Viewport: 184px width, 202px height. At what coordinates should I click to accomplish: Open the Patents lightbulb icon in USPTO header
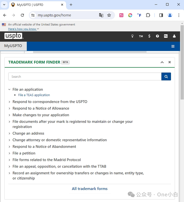[132, 36]
